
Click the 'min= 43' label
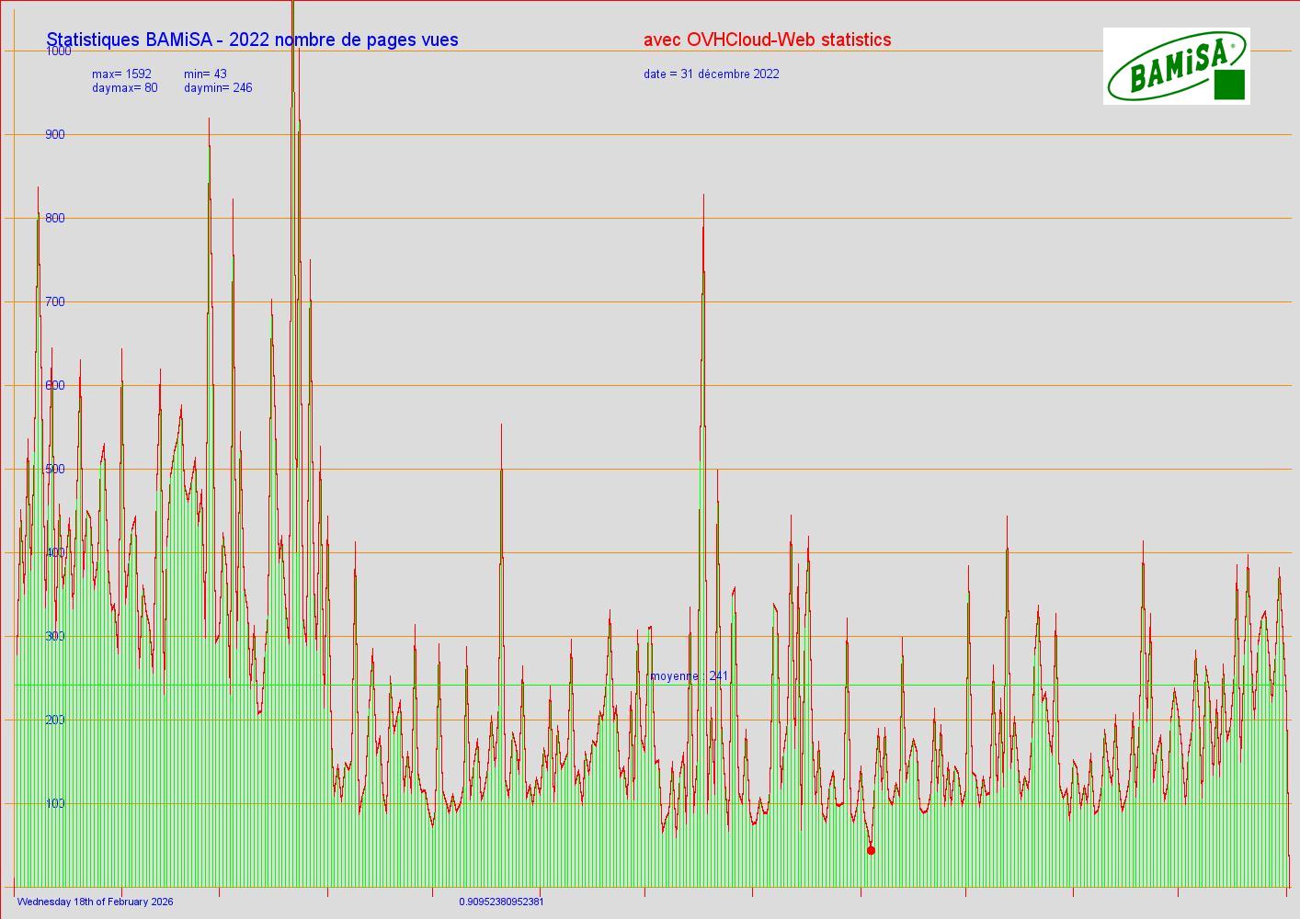point(205,74)
